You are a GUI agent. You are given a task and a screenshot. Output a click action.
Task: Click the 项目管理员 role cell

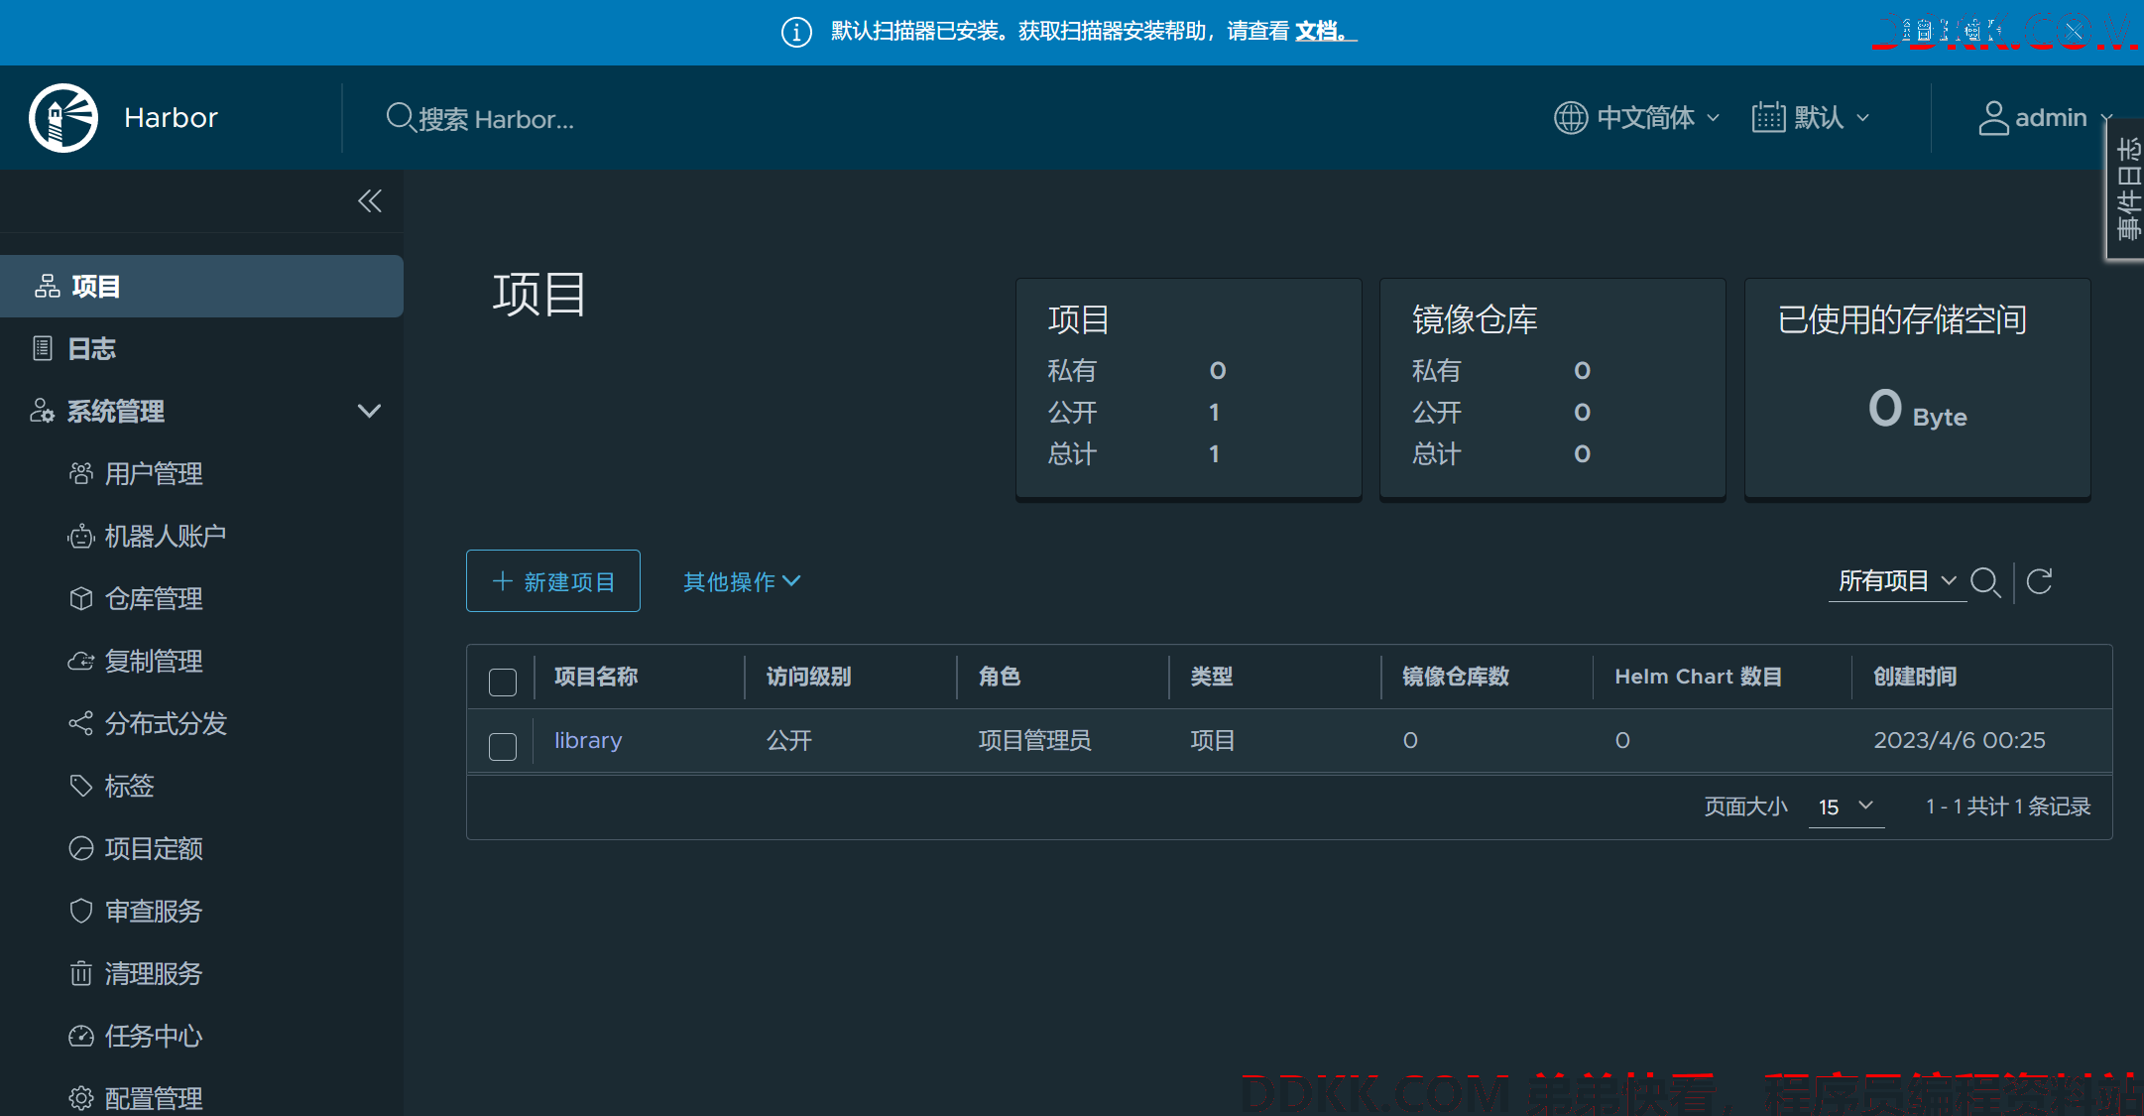click(1034, 741)
